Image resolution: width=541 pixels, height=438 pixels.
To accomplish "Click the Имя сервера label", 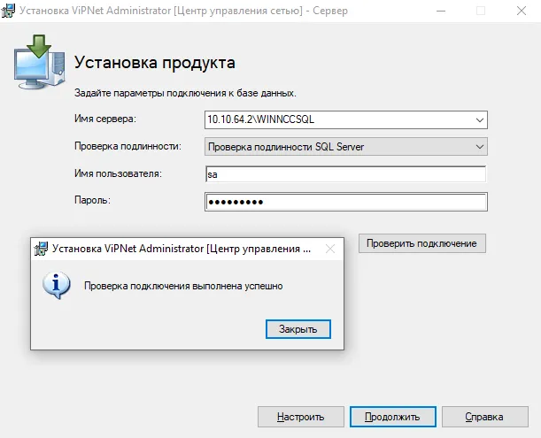I will (105, 119).
